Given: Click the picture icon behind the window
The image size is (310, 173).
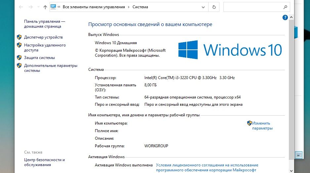Looking at the screenshot, I should tap(299, 155).
